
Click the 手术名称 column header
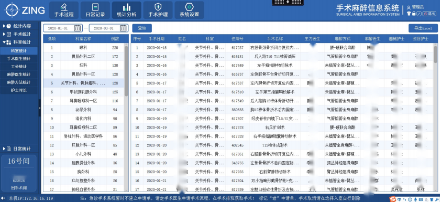[x=275, y=39]
